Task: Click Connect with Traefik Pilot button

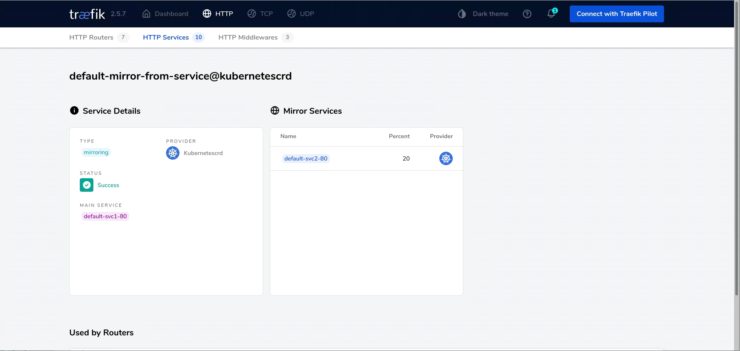Action: [x=616, y=14]
